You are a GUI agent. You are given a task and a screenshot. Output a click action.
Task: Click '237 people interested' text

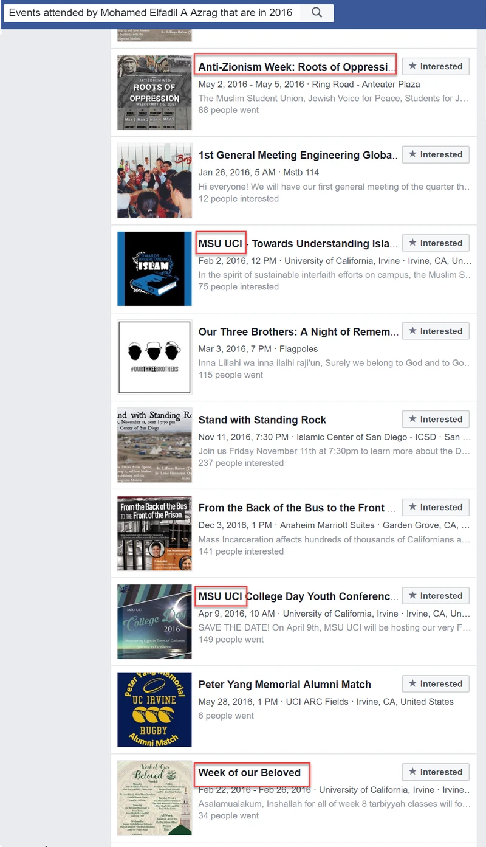click(x=241, y=463)
